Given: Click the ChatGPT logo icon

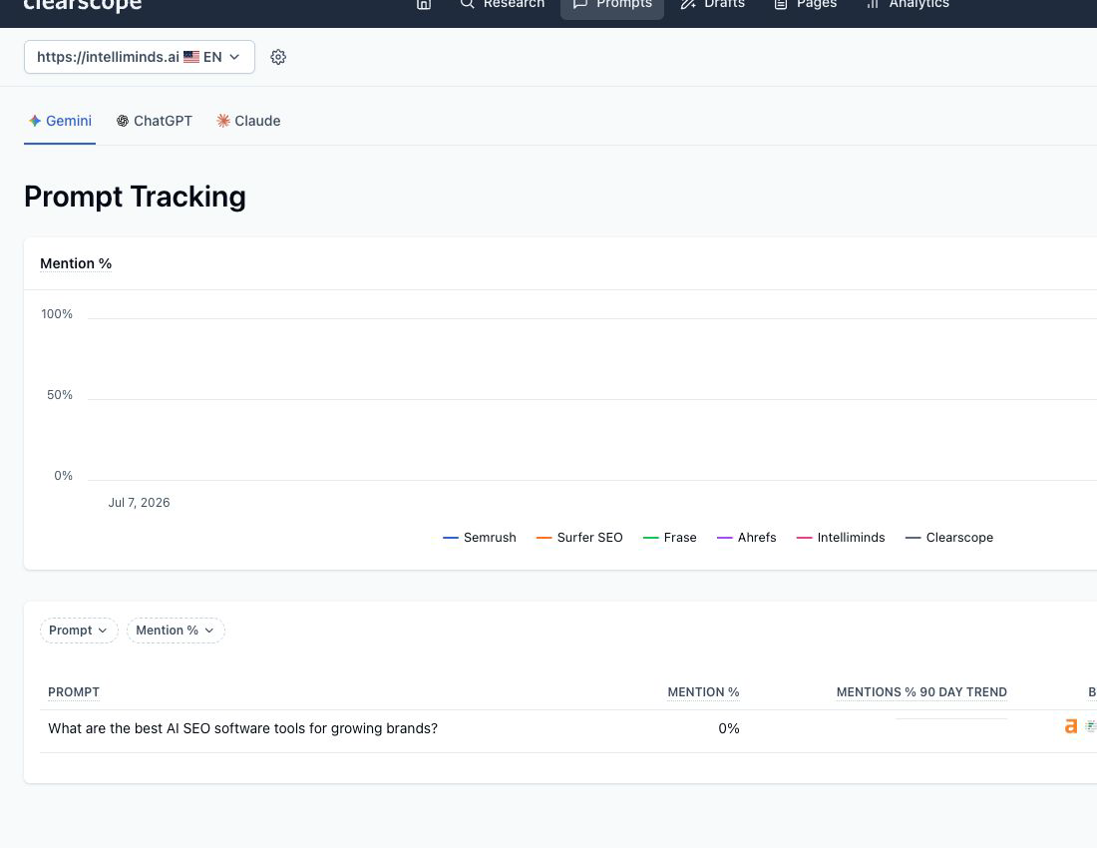Looking at the screenshot, I should [x=123, y=121].
